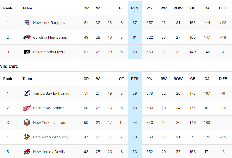232x158 pixels.
Task: Click the Philadelphia Flyers logo
Action: 27,52
